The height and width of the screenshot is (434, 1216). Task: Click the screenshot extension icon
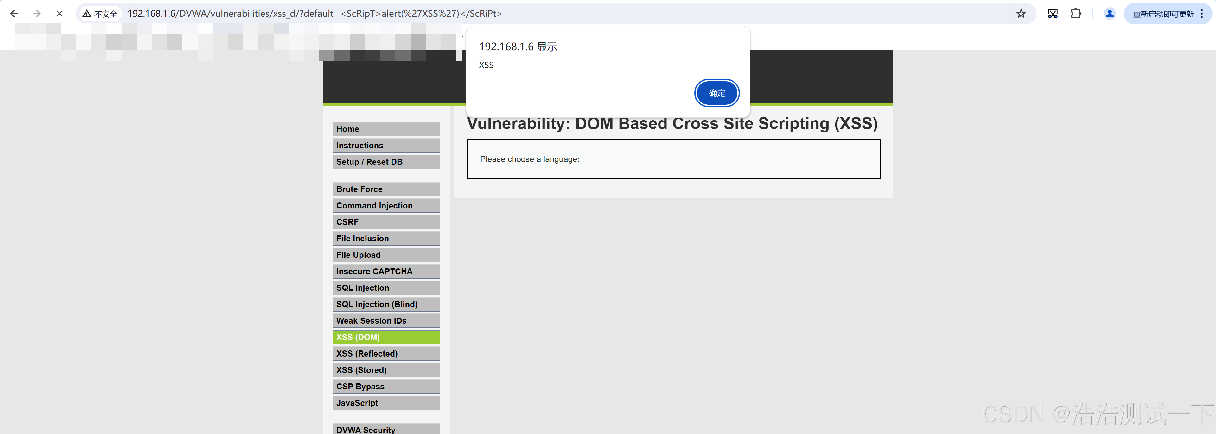coord(1052,14)
